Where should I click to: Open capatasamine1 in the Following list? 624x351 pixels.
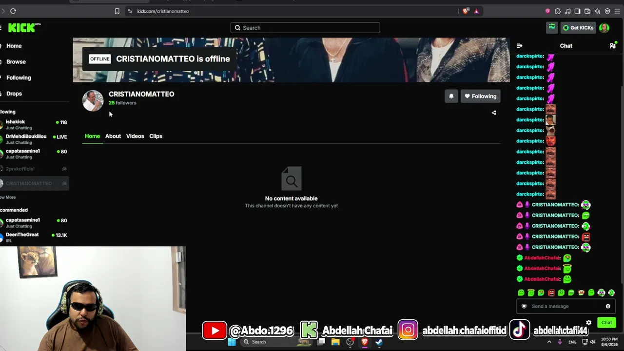[34, 154]
